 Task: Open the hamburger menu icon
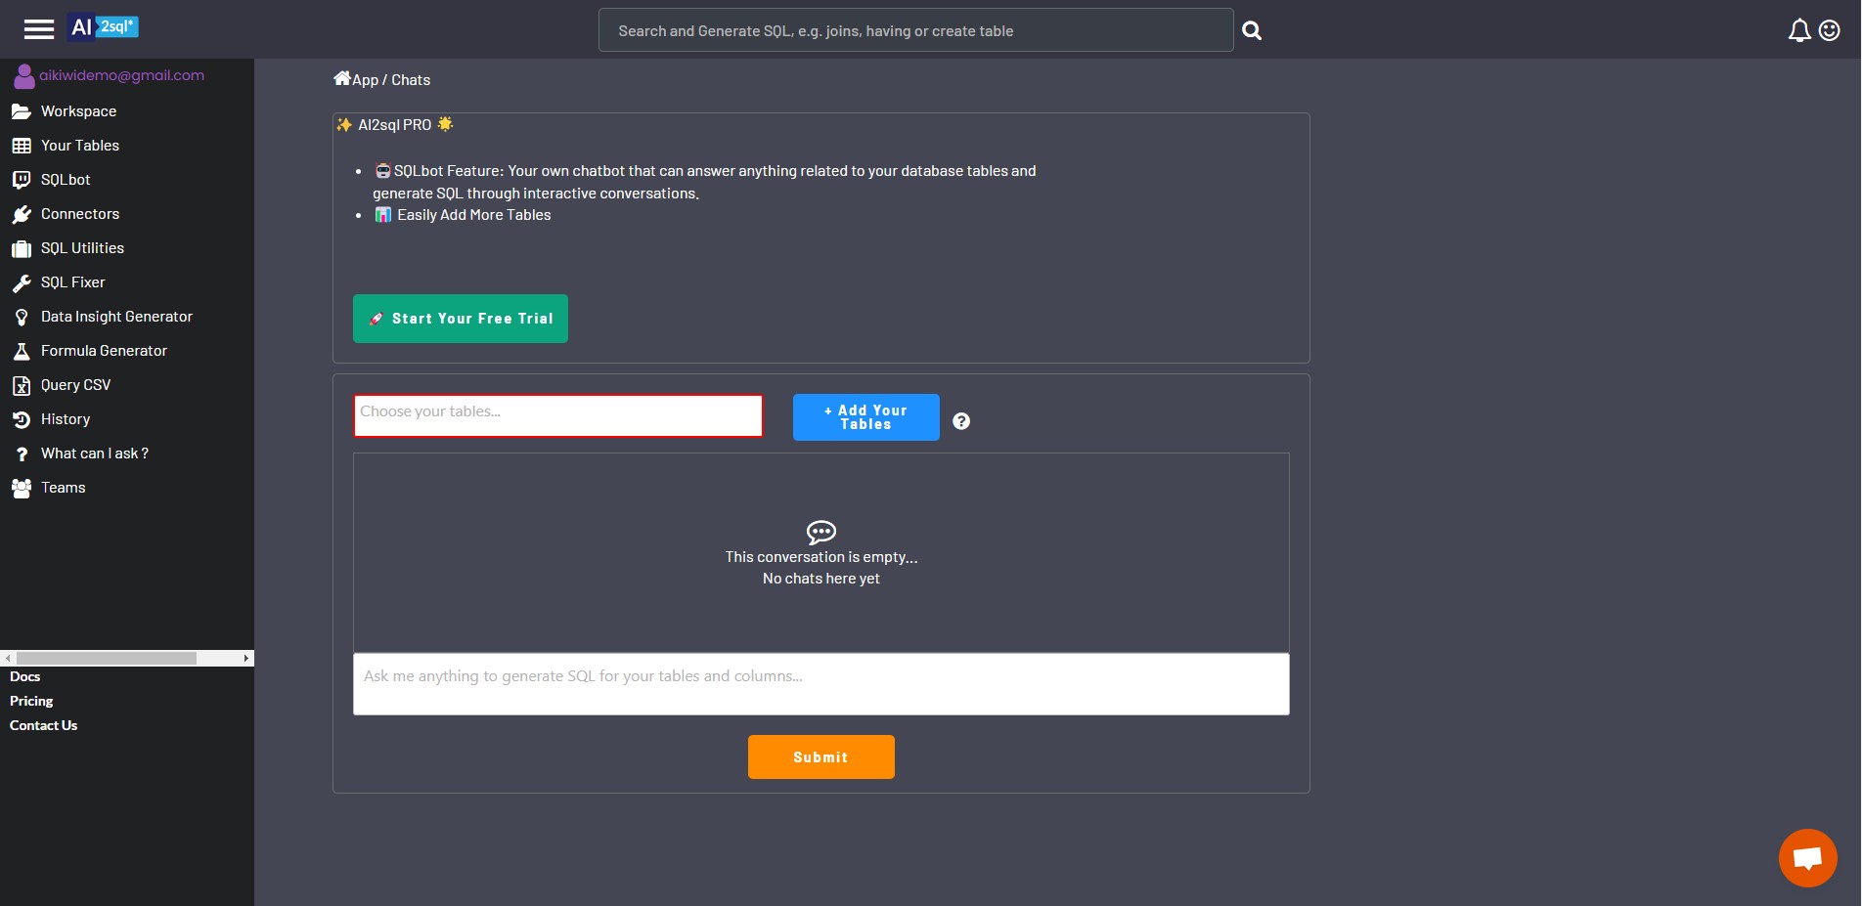(39, 29)
